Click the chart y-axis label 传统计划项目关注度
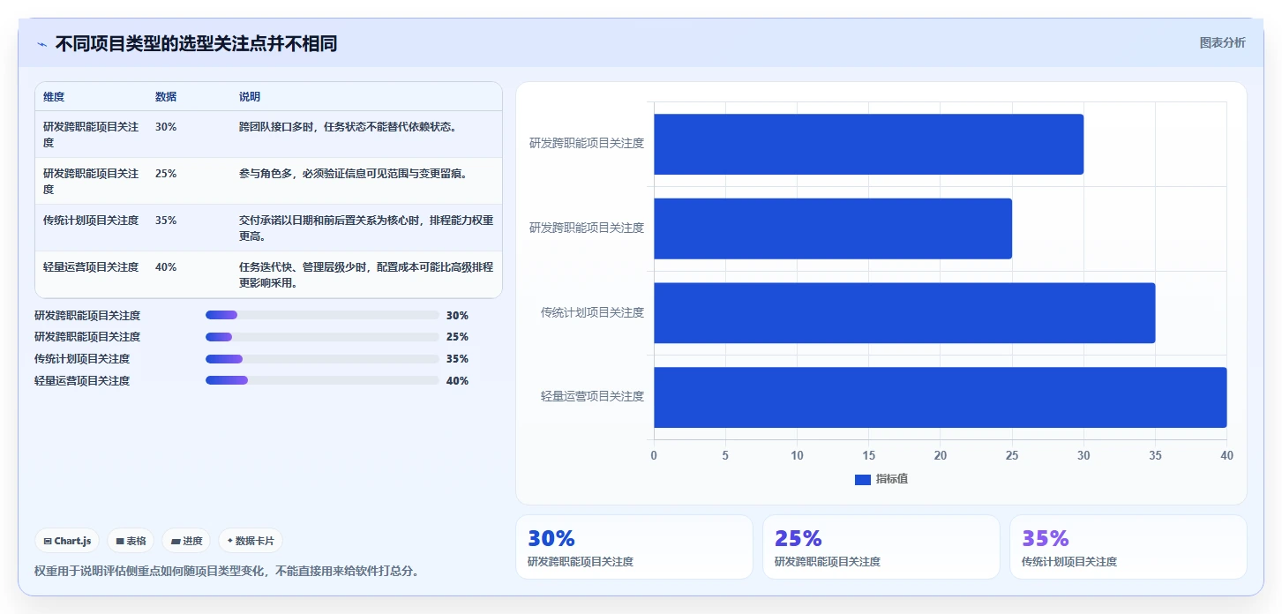 click(592, 312)
